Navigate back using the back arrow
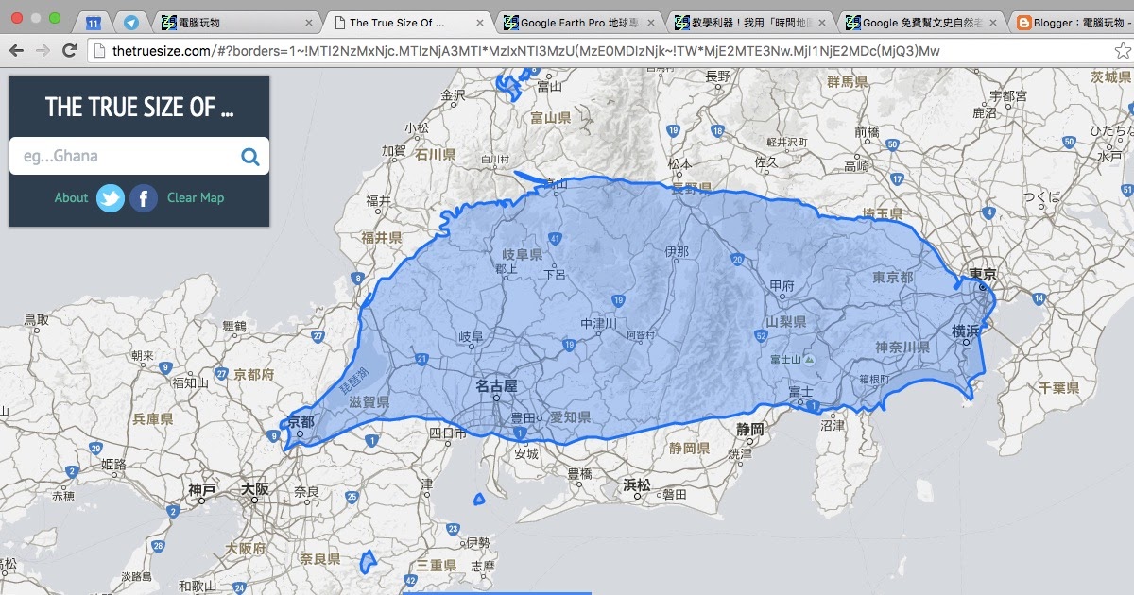 17,48
